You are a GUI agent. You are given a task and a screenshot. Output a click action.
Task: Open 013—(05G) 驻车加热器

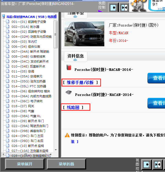tap(29, 81)
